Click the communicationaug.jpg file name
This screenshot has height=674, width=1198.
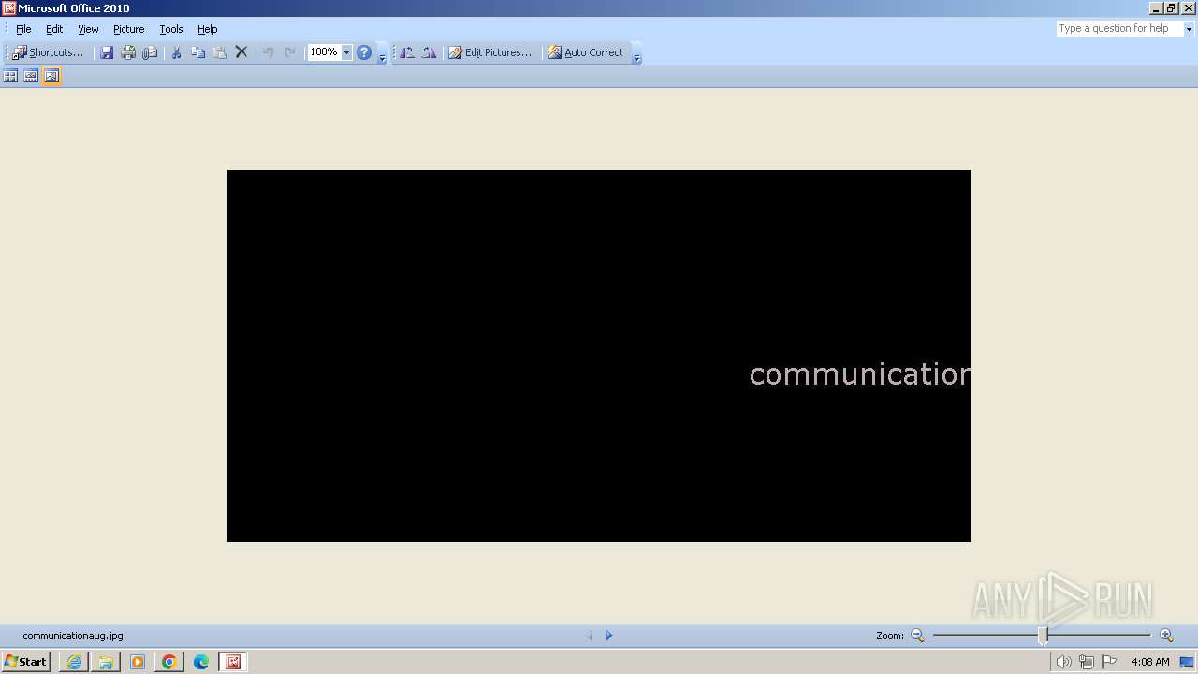(x=73, y=636)
